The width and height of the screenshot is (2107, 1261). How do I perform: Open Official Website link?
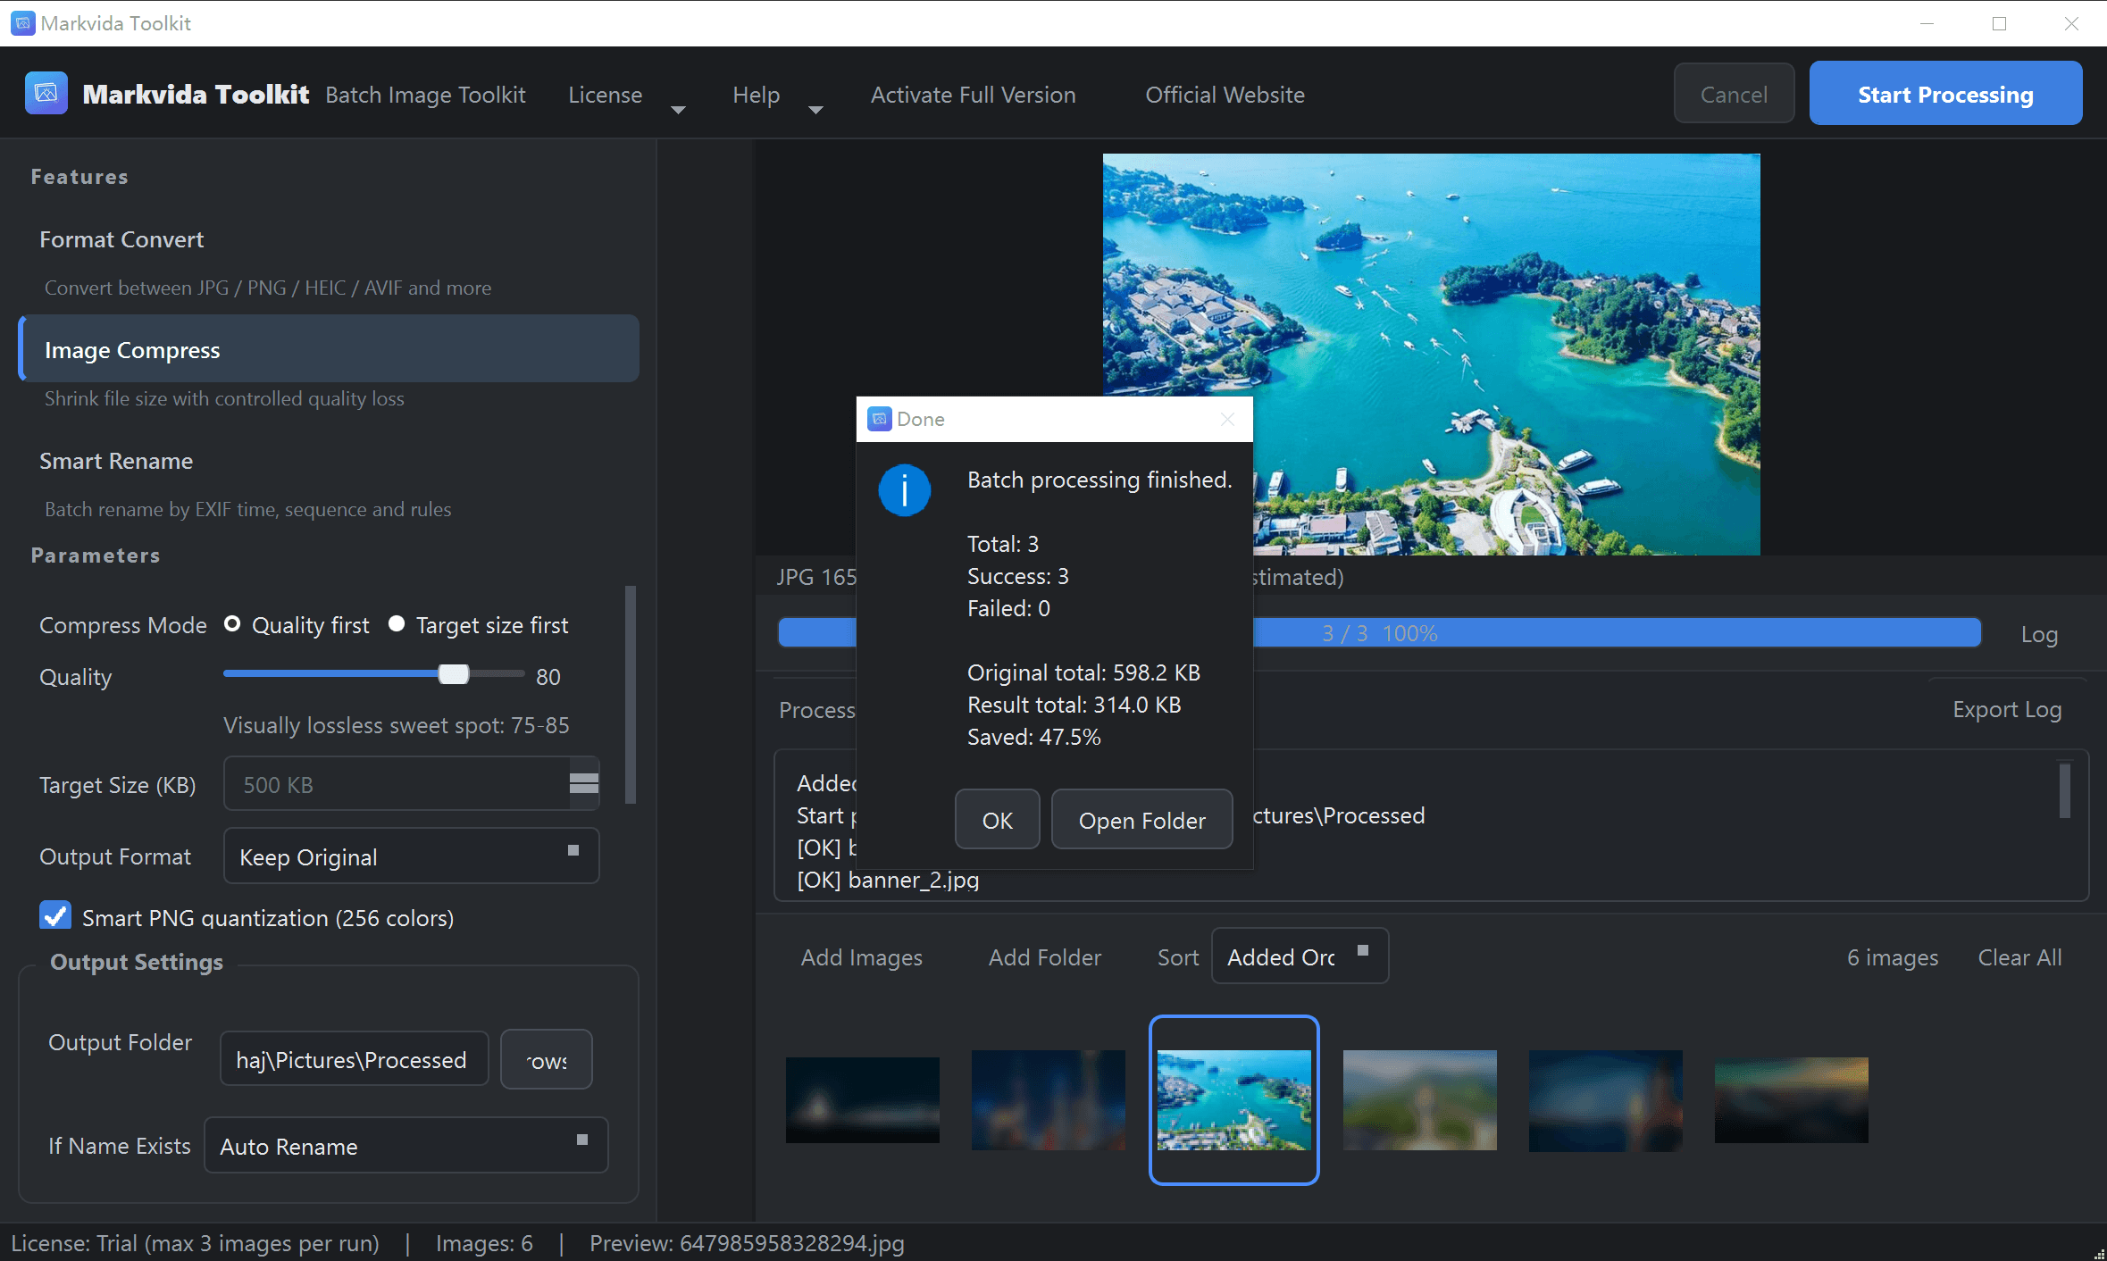(x=1225, y=94)
